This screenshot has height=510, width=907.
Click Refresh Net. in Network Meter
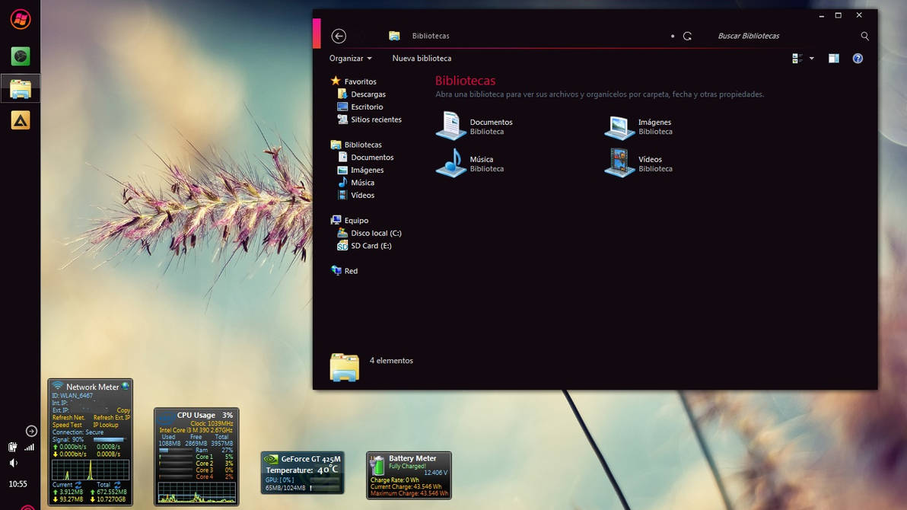(x=68, y=417)
